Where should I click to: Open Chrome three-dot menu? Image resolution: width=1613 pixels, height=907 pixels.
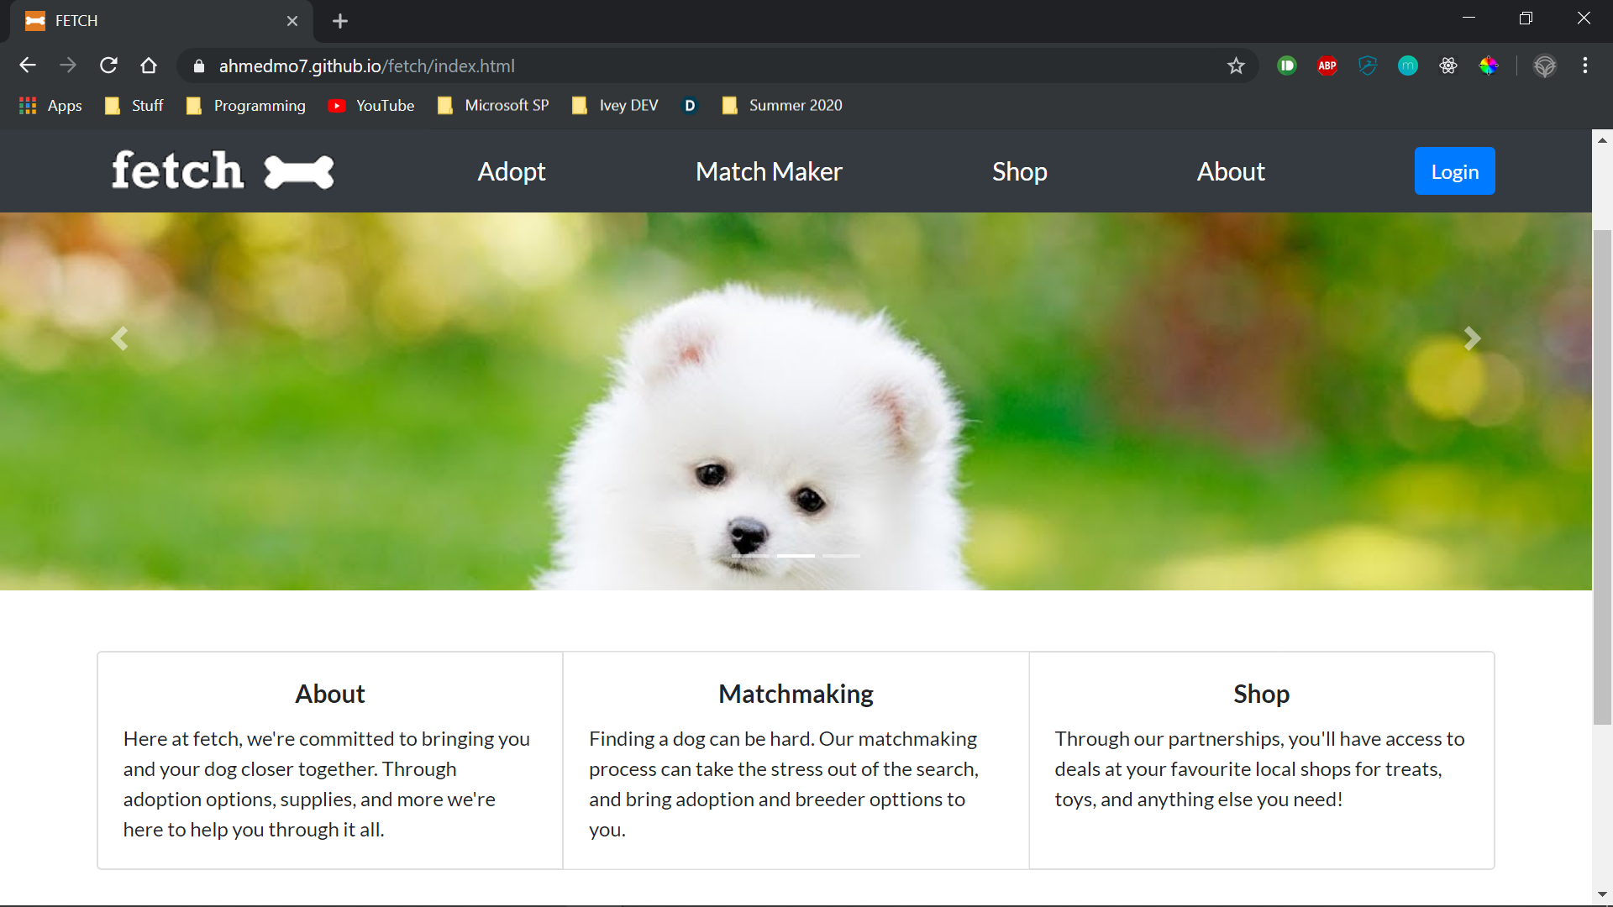click(x=1584, y=66)
